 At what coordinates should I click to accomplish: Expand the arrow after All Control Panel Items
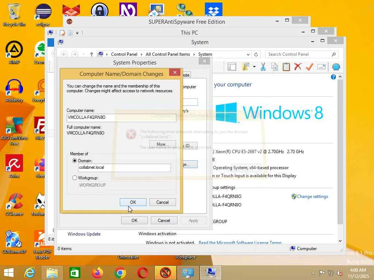[x=194, y=55]
